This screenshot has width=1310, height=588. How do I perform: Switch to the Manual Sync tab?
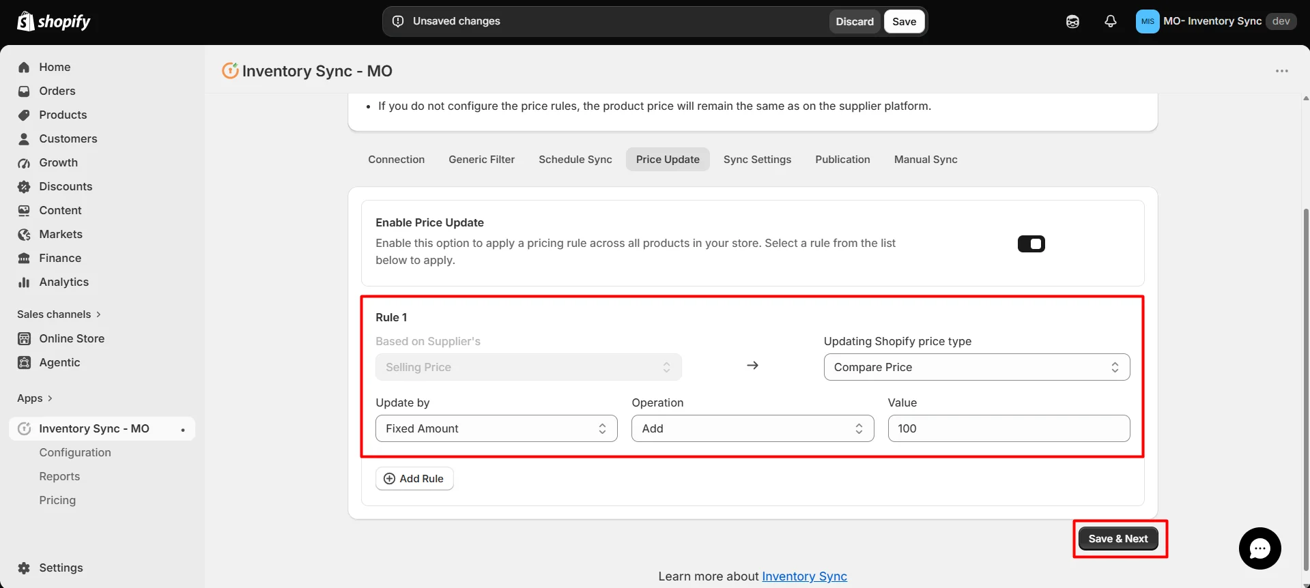tap(926, 159)
